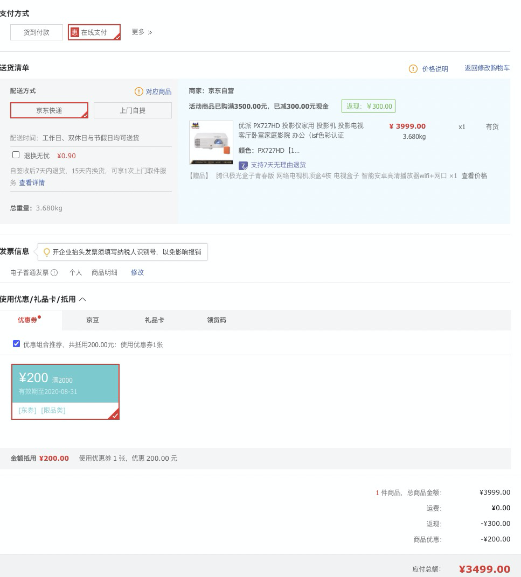Click the 总重量: 3.680kg text
This screenshot has height=577, width=521.
[36, 208]
